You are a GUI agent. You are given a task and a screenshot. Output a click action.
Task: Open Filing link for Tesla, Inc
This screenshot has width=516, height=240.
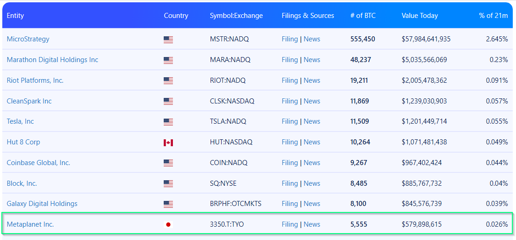[290, 121]
